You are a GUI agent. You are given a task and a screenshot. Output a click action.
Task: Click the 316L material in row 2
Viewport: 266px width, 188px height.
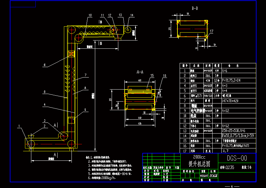click(208, 76)
